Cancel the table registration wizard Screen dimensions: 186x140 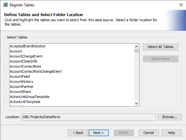[x=149, y=133]
